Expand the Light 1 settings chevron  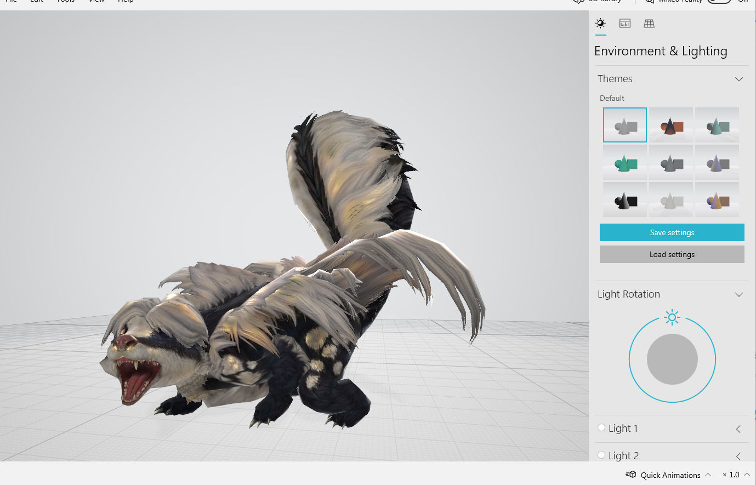[x=738, y=429]
